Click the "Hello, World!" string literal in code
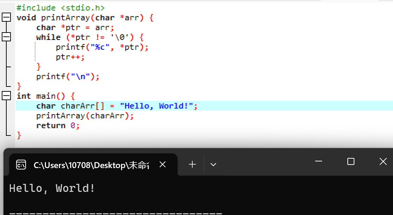This screenshot has height=215, width=393. coord(156,106)
